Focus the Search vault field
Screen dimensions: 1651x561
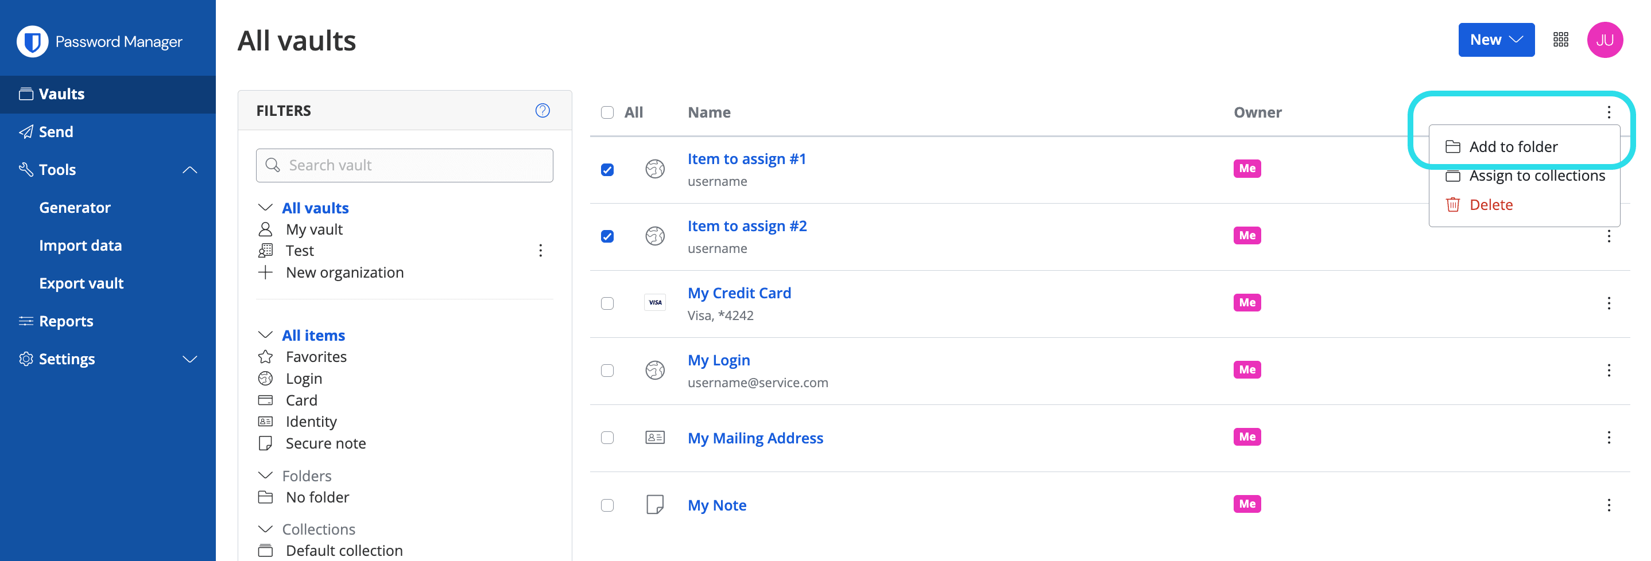[404, 165]
